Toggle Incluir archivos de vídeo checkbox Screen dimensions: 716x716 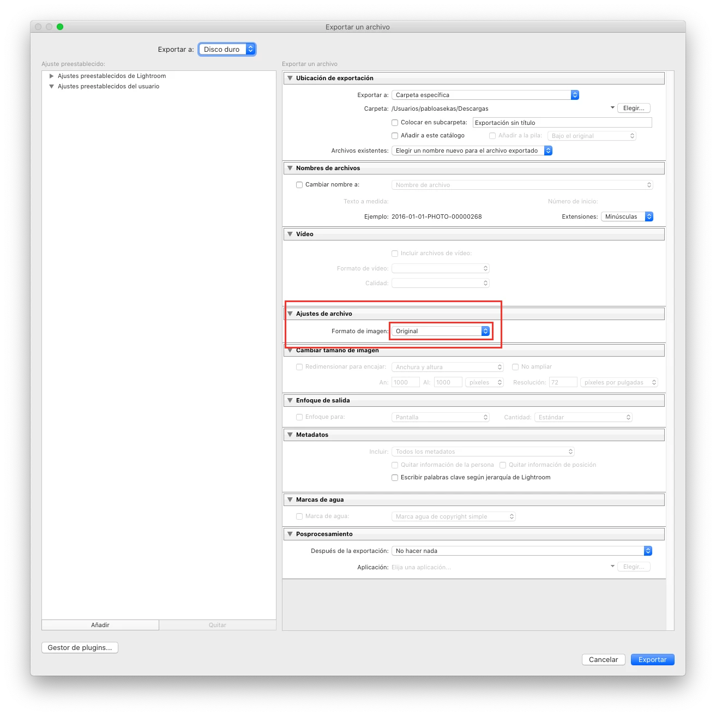[x=395, y=254]
